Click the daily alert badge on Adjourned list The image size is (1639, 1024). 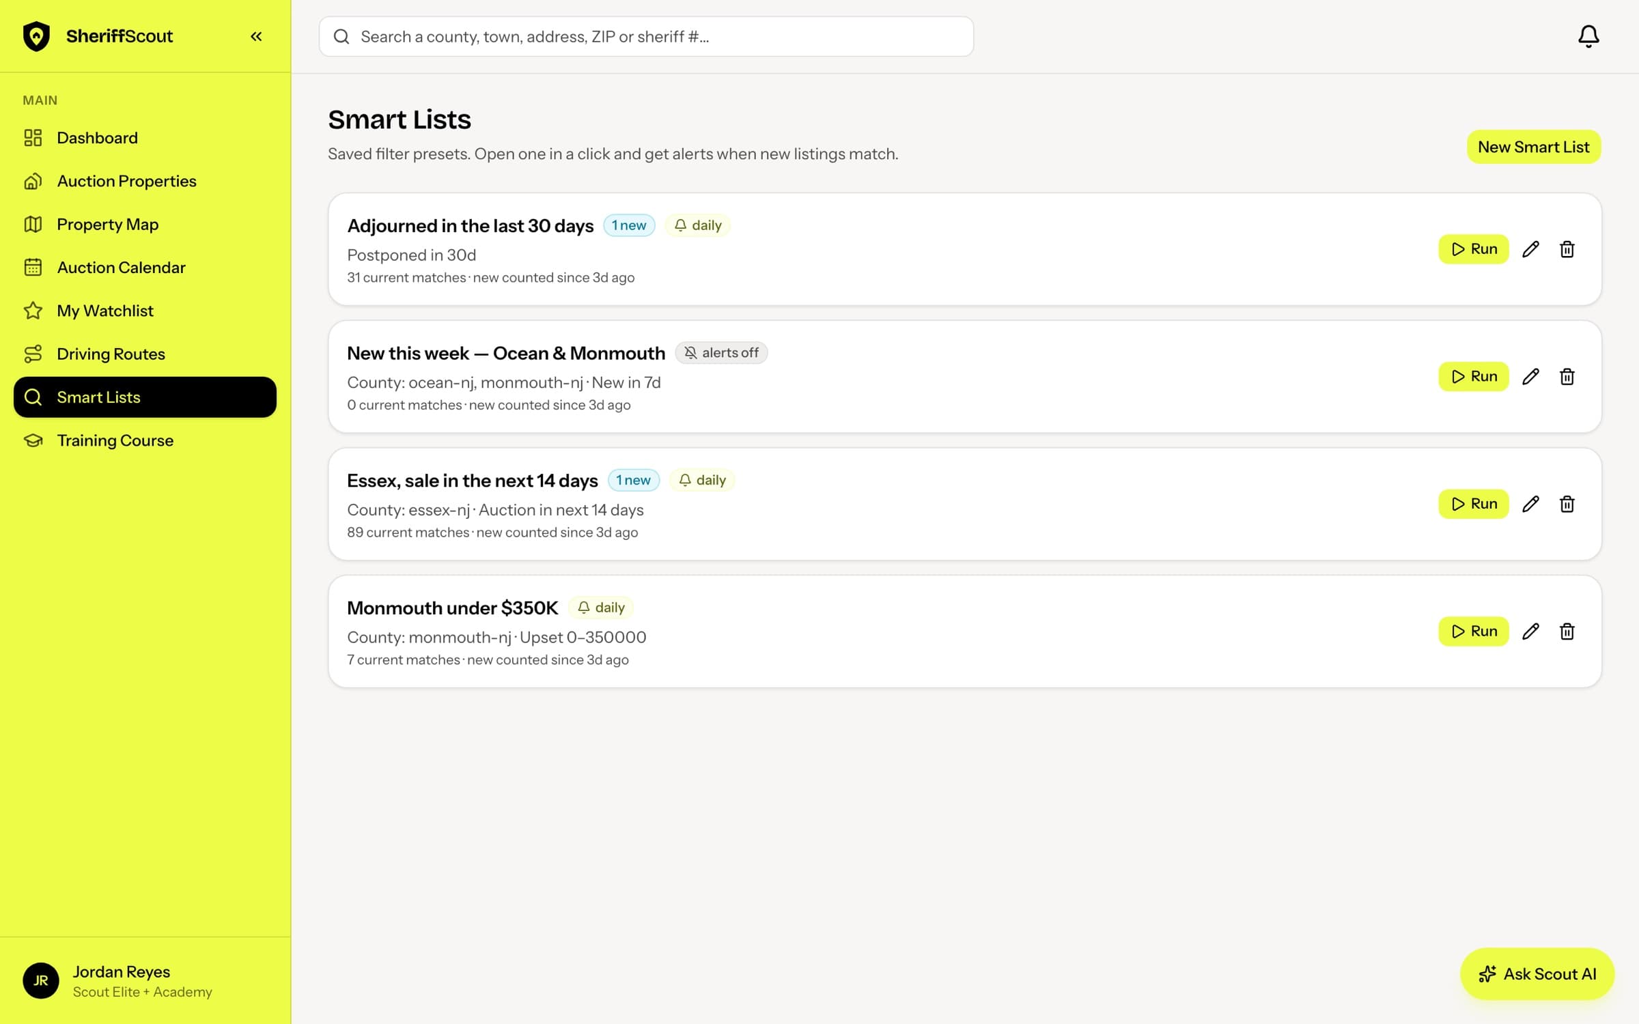697,225
